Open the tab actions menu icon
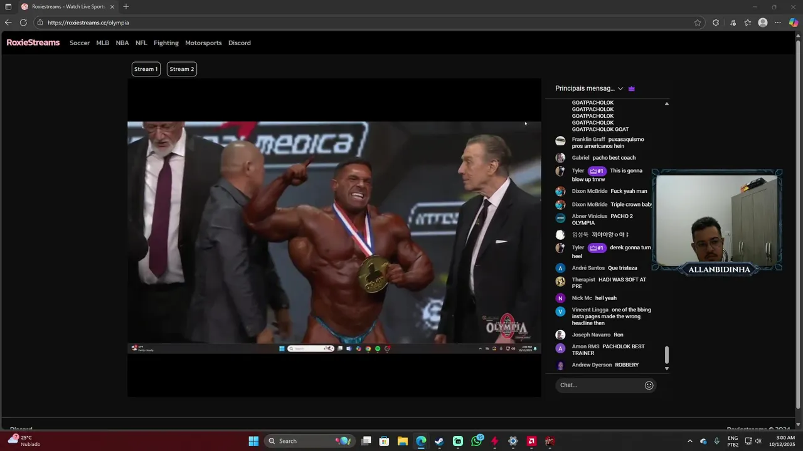 point(8,7)
